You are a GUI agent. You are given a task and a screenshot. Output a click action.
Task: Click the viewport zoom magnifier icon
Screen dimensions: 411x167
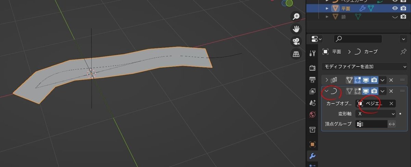[296, 16]
